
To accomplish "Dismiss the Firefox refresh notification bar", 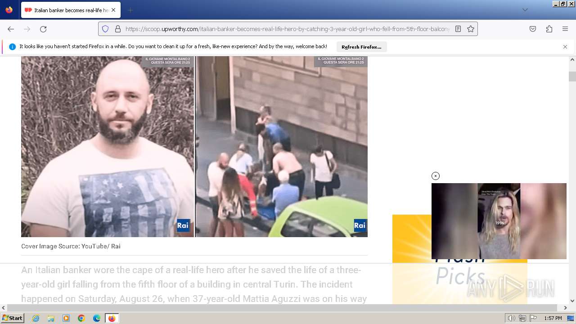I will 565,47.
